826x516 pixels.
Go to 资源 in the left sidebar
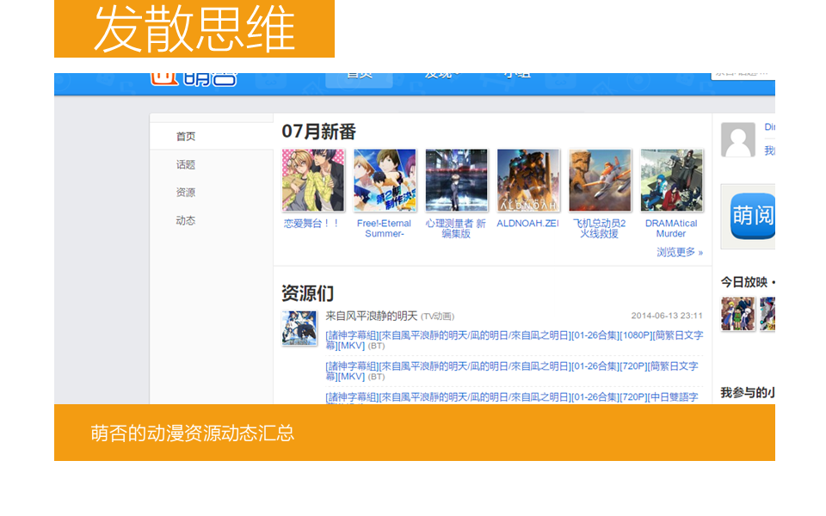click(x=186, y=193)
